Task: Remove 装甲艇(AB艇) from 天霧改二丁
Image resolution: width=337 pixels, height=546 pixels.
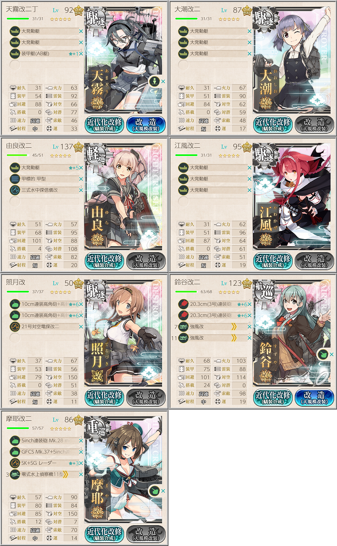Action: 81,54
